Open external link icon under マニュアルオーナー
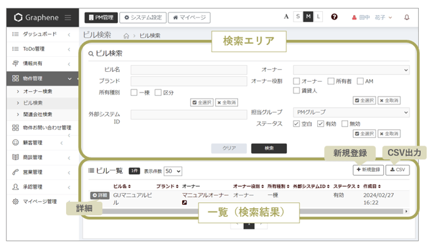This screenshot has width=439, height=250. pos(184,202)
